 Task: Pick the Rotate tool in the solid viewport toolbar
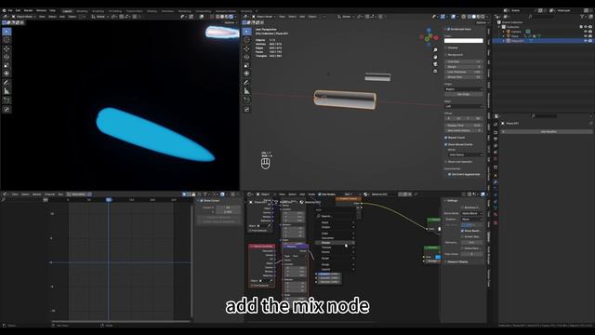(246, 57)
